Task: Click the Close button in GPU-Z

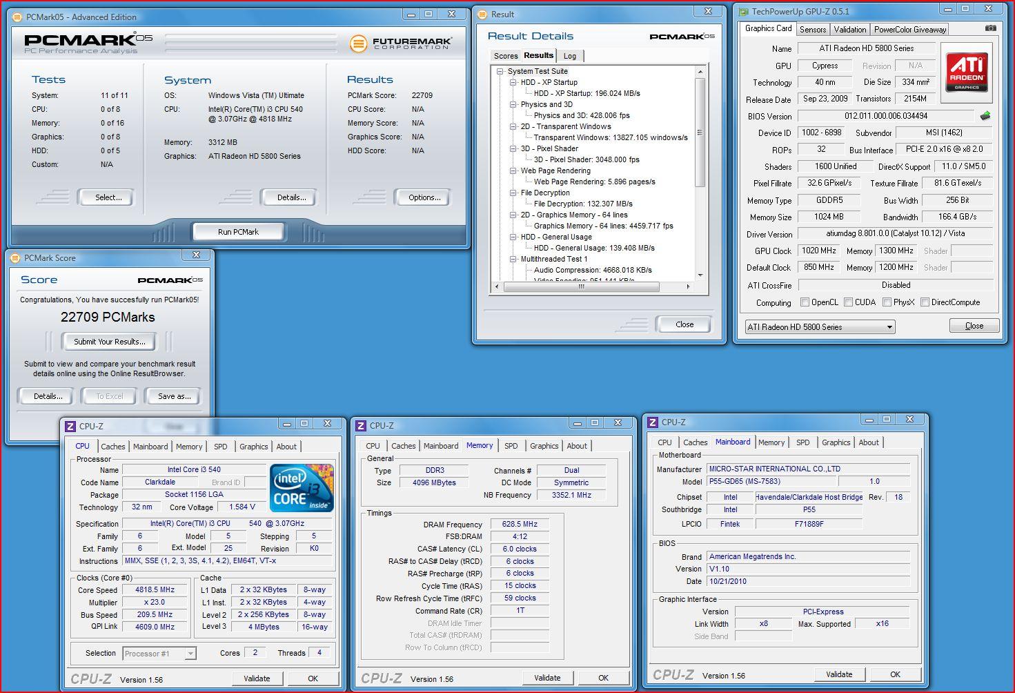Action: pyautogui.click(x=974, y=326)
